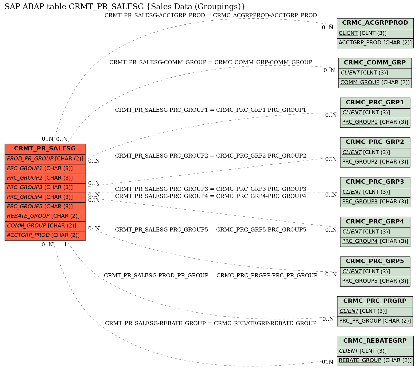This screenshot has height=369, width=418.
Task: Open the CRMC_PRC_GRP5 table header
Action: (x=375, y=262)
